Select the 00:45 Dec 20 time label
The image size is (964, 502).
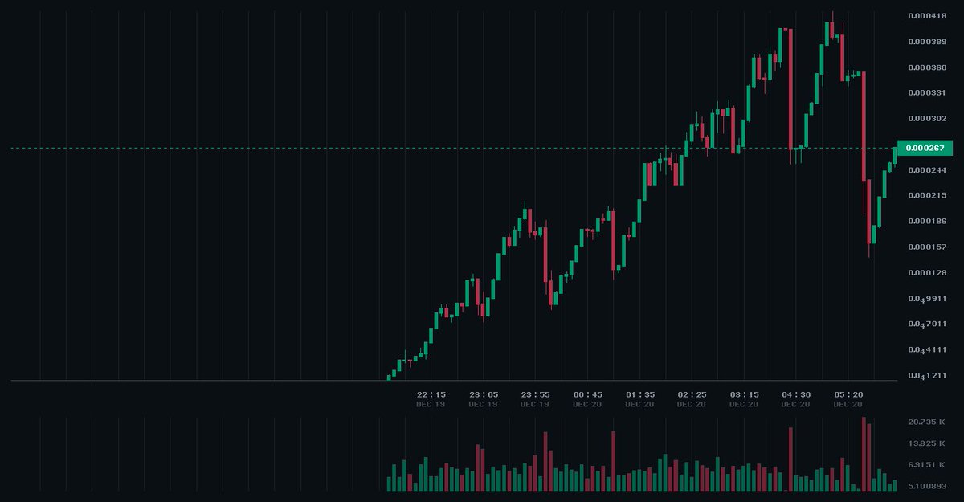587,399
